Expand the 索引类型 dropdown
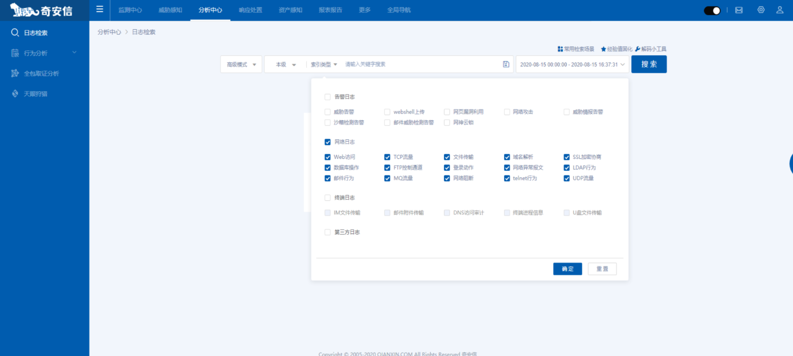Screen dimensions: 793x356 [x=324, y=64]
